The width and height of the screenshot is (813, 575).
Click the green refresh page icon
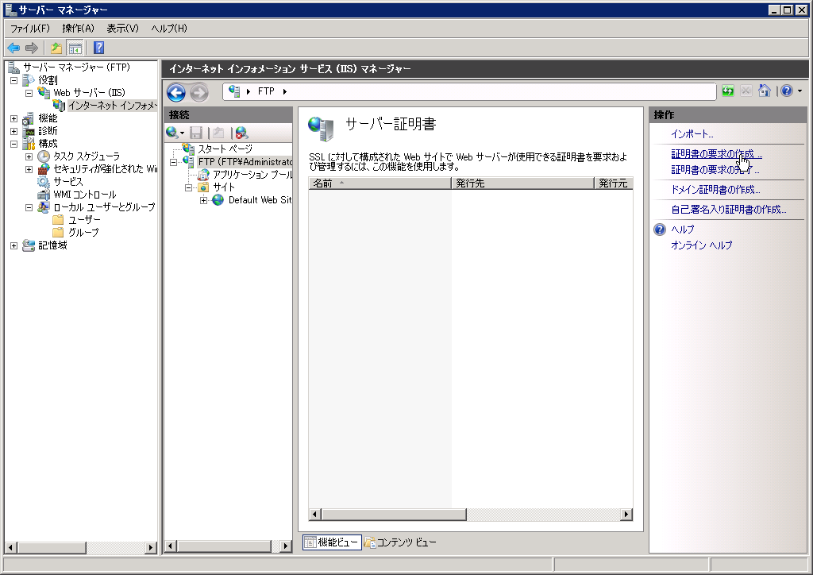(727, 91)
